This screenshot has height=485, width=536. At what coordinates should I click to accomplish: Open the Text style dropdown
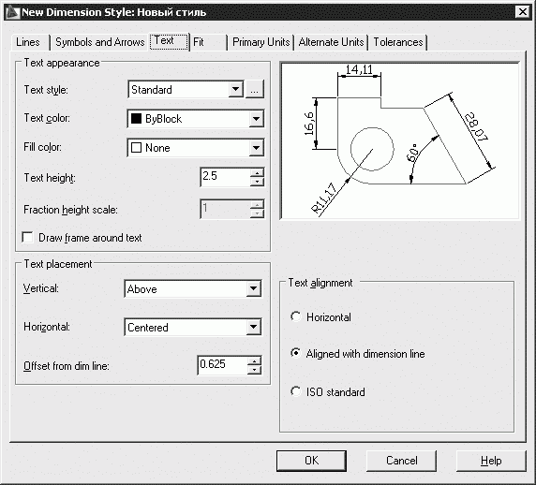[x=235, y=90]
